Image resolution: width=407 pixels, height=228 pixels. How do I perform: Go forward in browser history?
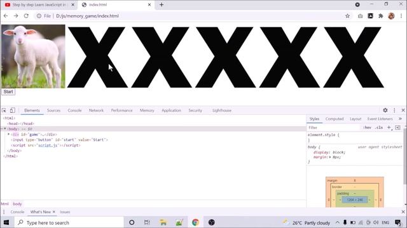[x=16, y=16]
